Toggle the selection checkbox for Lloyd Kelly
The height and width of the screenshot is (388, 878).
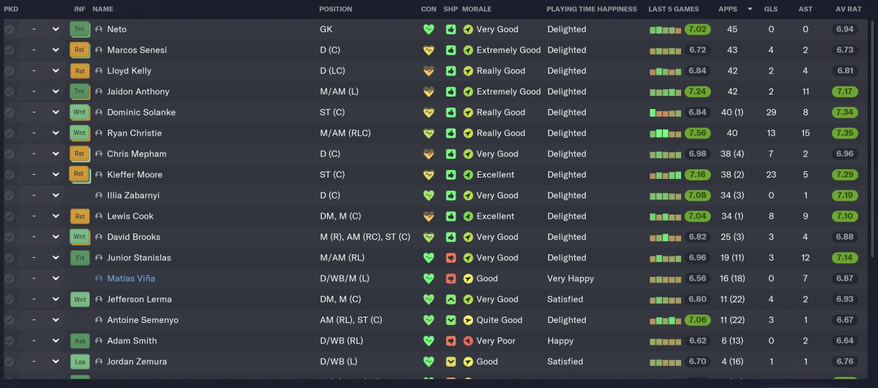coord(9,71)
